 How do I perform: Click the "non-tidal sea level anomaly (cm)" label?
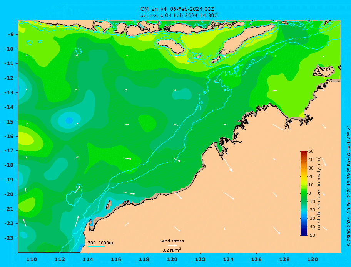click(319, 193)
